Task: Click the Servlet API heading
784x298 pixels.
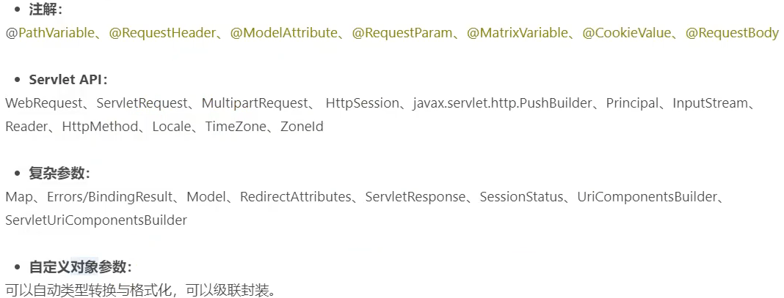Action: click(x=68, y=80)
